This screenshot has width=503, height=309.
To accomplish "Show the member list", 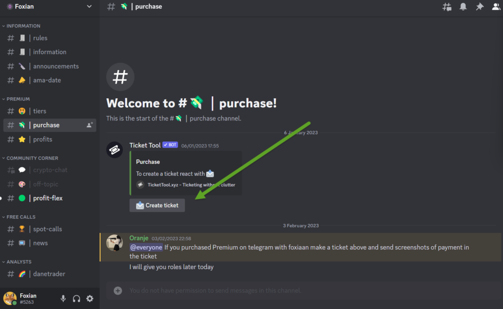I will pyautogui.click(x=496, y=7).
